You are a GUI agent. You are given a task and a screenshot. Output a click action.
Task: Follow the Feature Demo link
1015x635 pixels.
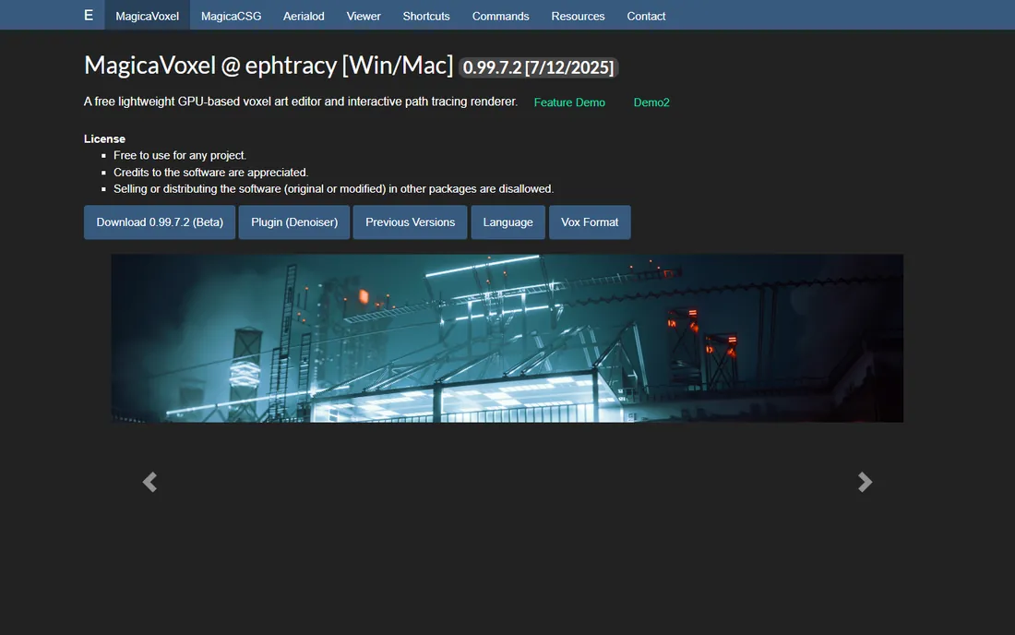coord(569,102)
